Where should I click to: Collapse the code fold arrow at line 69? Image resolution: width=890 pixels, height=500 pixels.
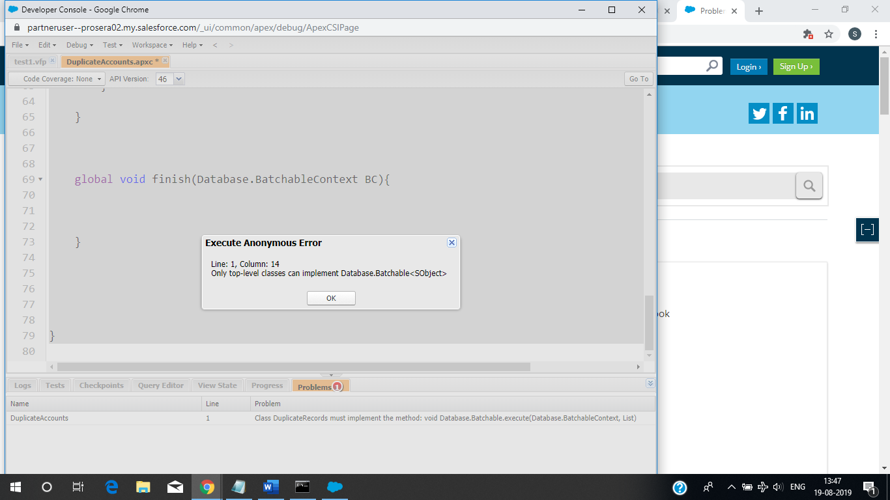40,179
